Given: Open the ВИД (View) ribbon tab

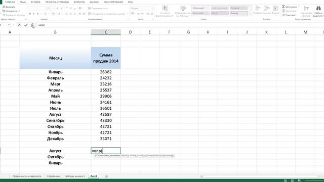Looking at the screenshot, I should tap(130, 2).
